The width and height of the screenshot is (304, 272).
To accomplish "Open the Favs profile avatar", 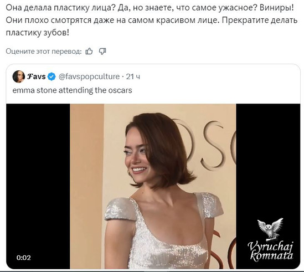I will coord(19,76).
